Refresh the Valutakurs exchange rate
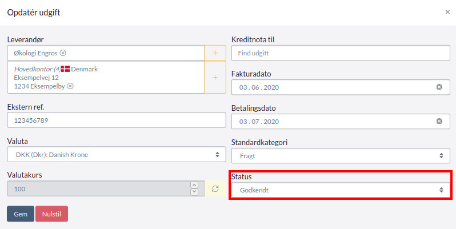Screen dimensions: 456x229 pos(215,188)
